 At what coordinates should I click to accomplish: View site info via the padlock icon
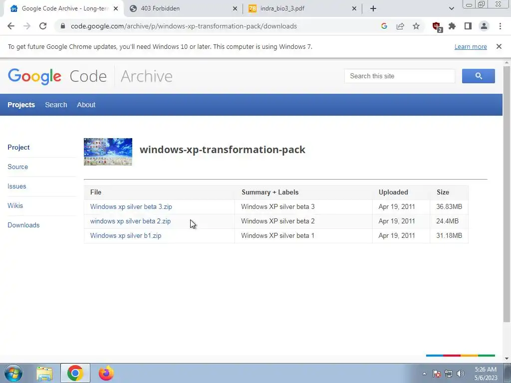click(63, 26)
